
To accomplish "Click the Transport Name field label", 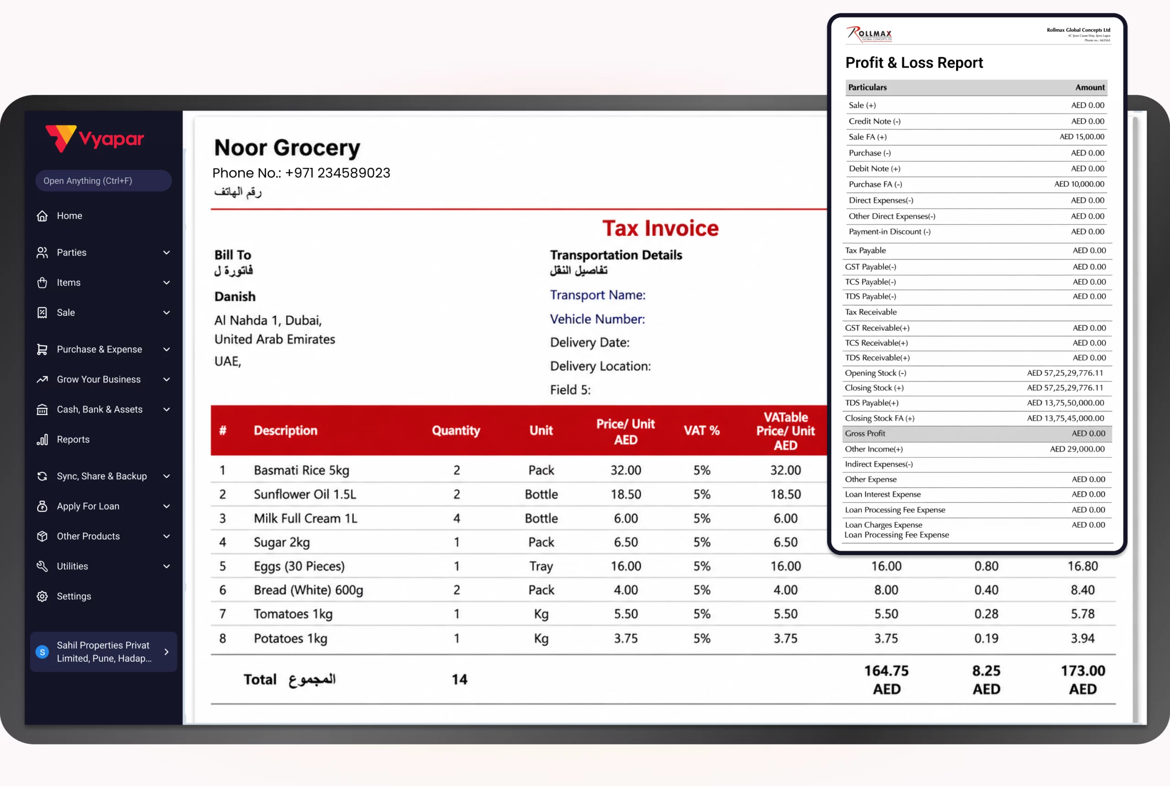I will (597, 295).
